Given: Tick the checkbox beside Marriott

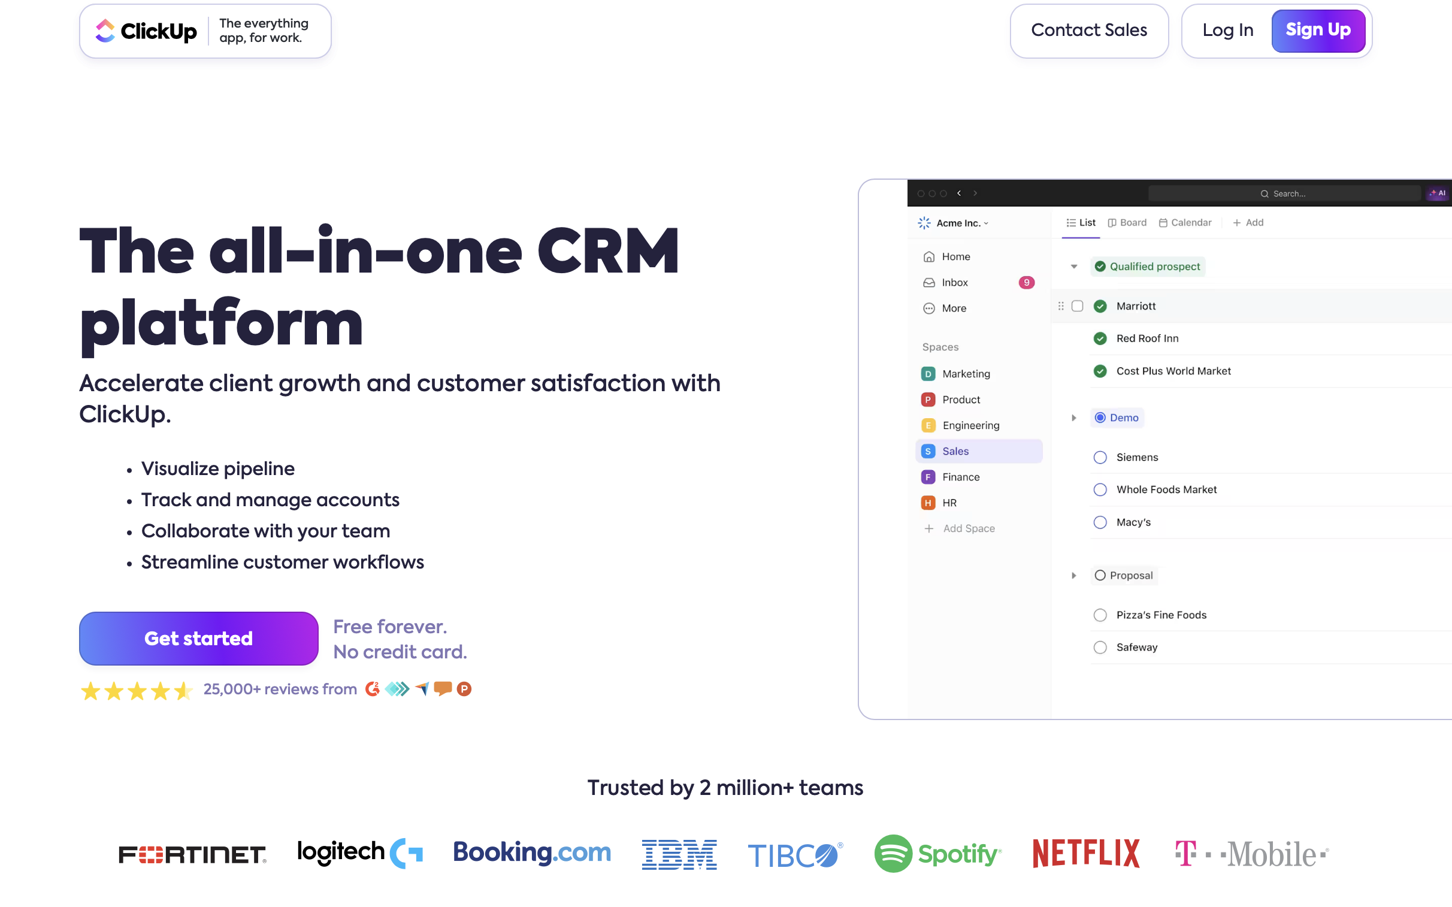Looking at the screenshot, I should click(x=1077, y=306).
